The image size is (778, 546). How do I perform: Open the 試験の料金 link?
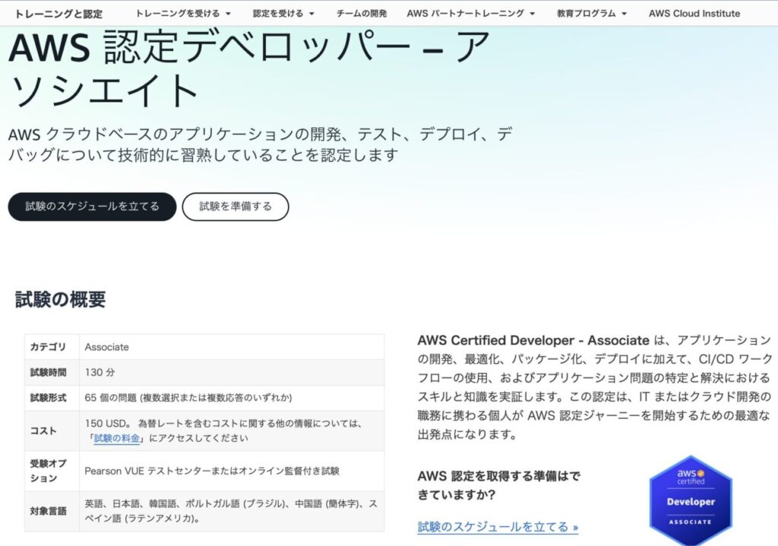[x=116, y=438]
